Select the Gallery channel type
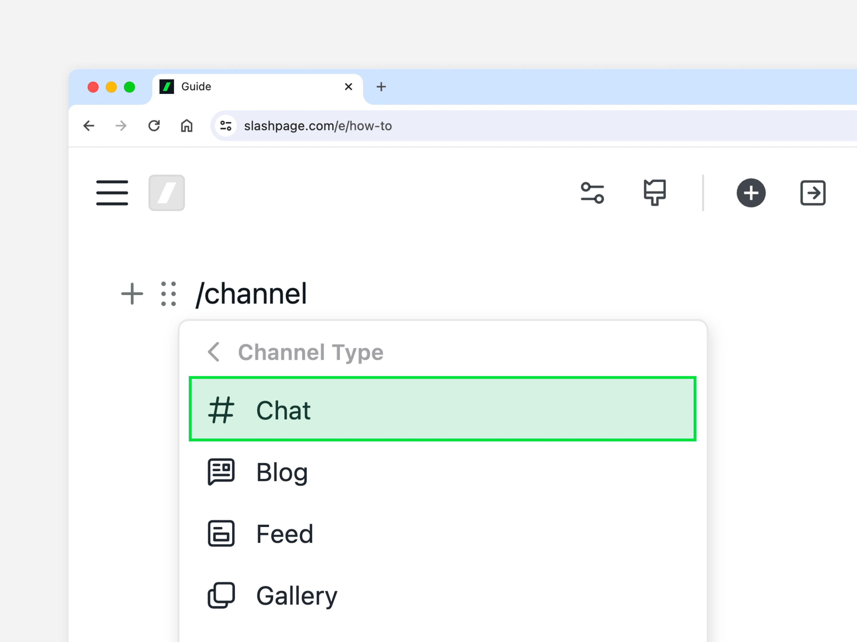This screenshot has width=857, height=642. tap(442, 595)
